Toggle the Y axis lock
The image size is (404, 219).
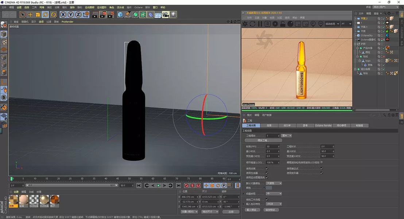click(71, 15)
